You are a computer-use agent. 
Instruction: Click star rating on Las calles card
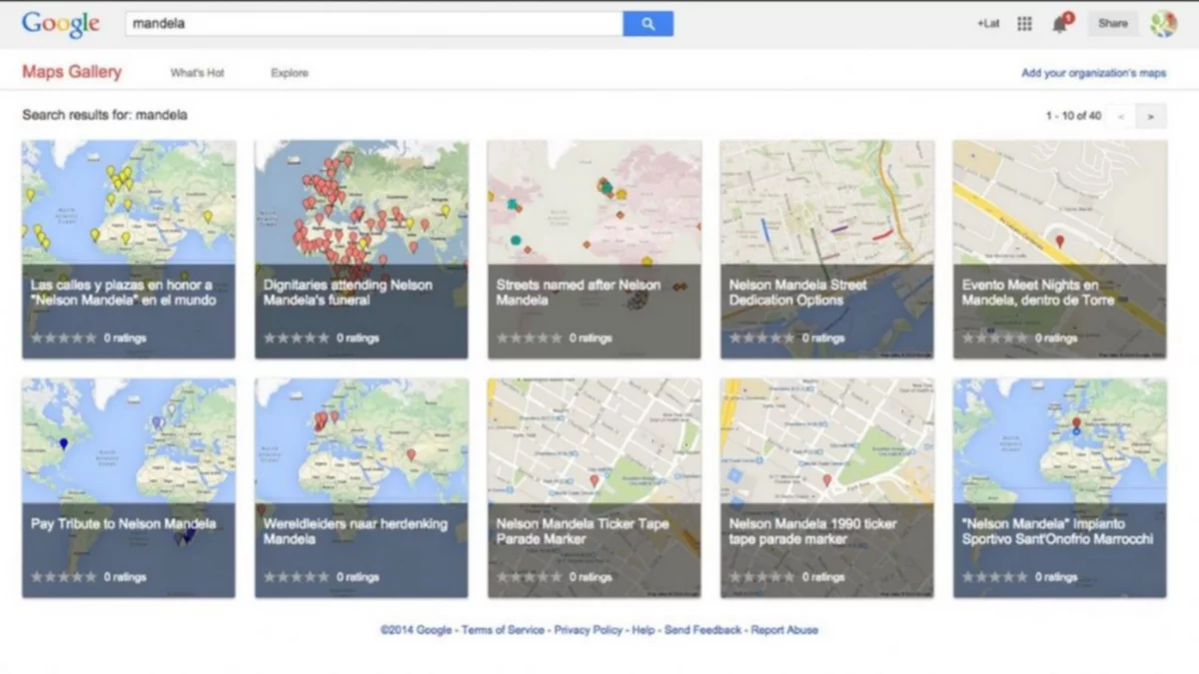(64, 338)
